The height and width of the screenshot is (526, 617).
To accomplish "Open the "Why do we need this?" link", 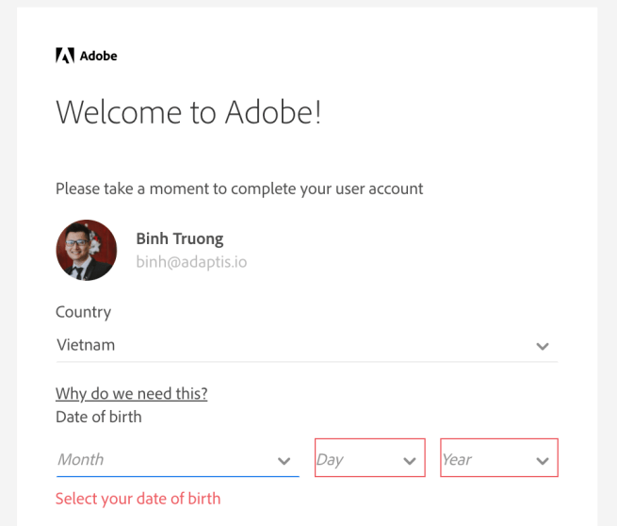I will (131, 393).
